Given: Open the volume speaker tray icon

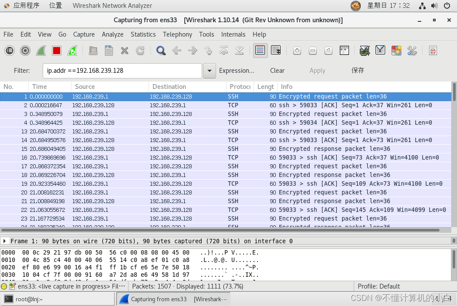Looking at the screenshot, I should point(434,6).
